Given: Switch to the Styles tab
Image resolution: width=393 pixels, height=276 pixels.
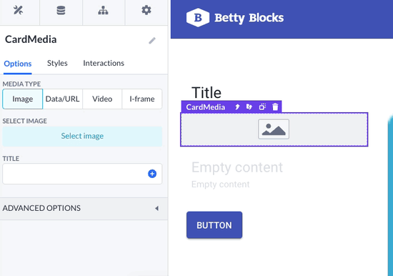Looking at the screenshot, I should click(57, 63).
